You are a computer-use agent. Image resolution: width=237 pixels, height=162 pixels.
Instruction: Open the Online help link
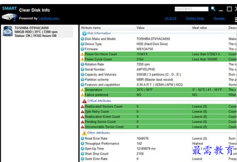click(195, 18)
